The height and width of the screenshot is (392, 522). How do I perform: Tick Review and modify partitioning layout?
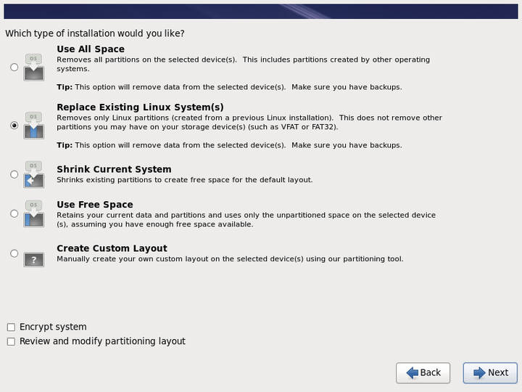pos(11,342)
